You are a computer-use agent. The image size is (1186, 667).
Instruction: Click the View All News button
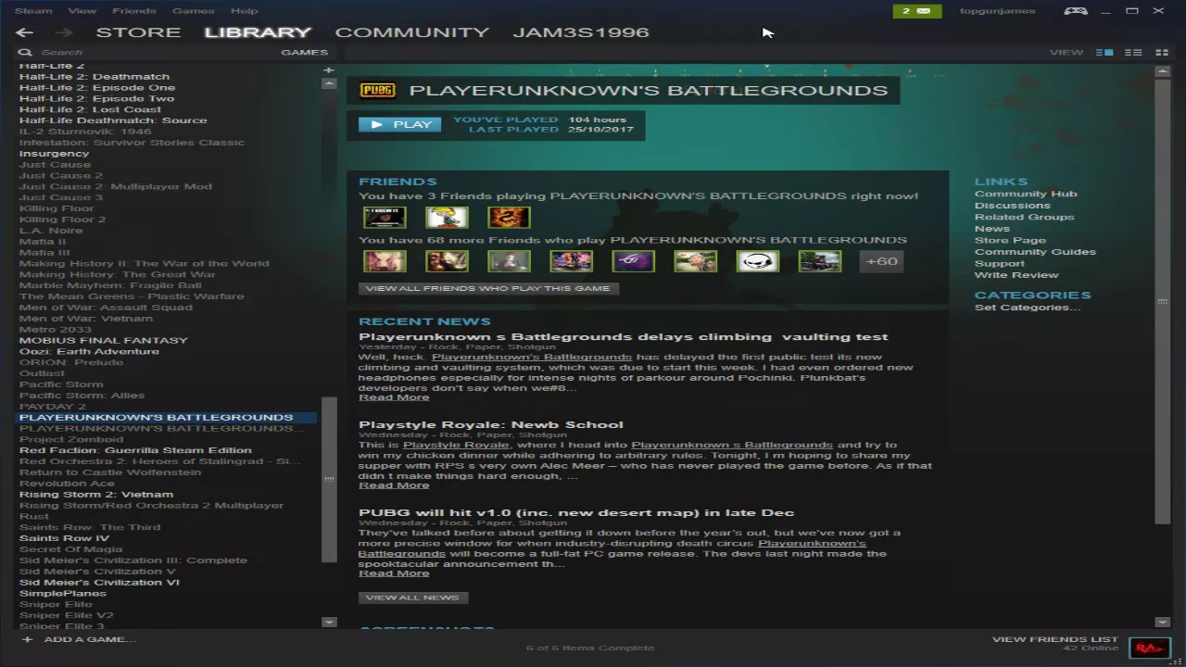[412, 598]
